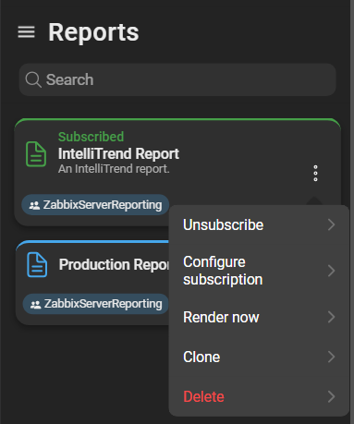Choose Render now from the menu
This screenshot has height=424, width=354.
point(259,317)
